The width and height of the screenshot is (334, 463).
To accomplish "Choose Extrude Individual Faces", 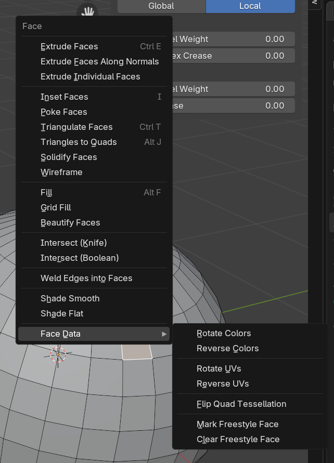I will click(94, 76).
